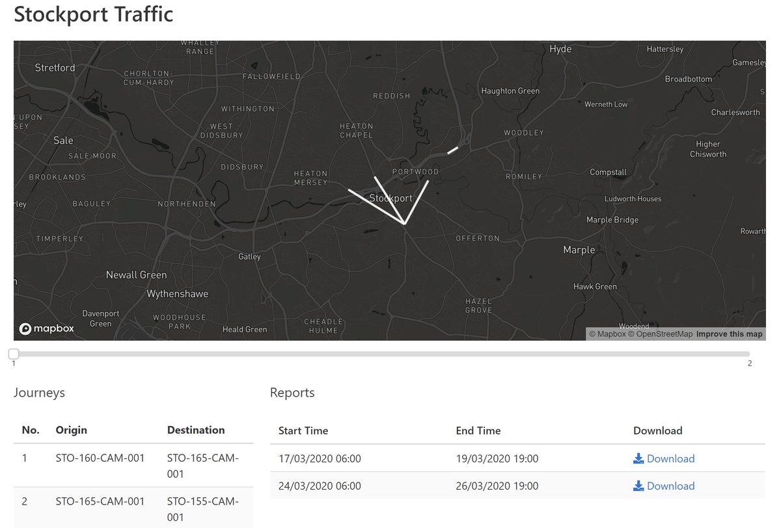Click start time 24/03/2020 06:00
Screen dimensions: 781x528
tap(320, 486)
